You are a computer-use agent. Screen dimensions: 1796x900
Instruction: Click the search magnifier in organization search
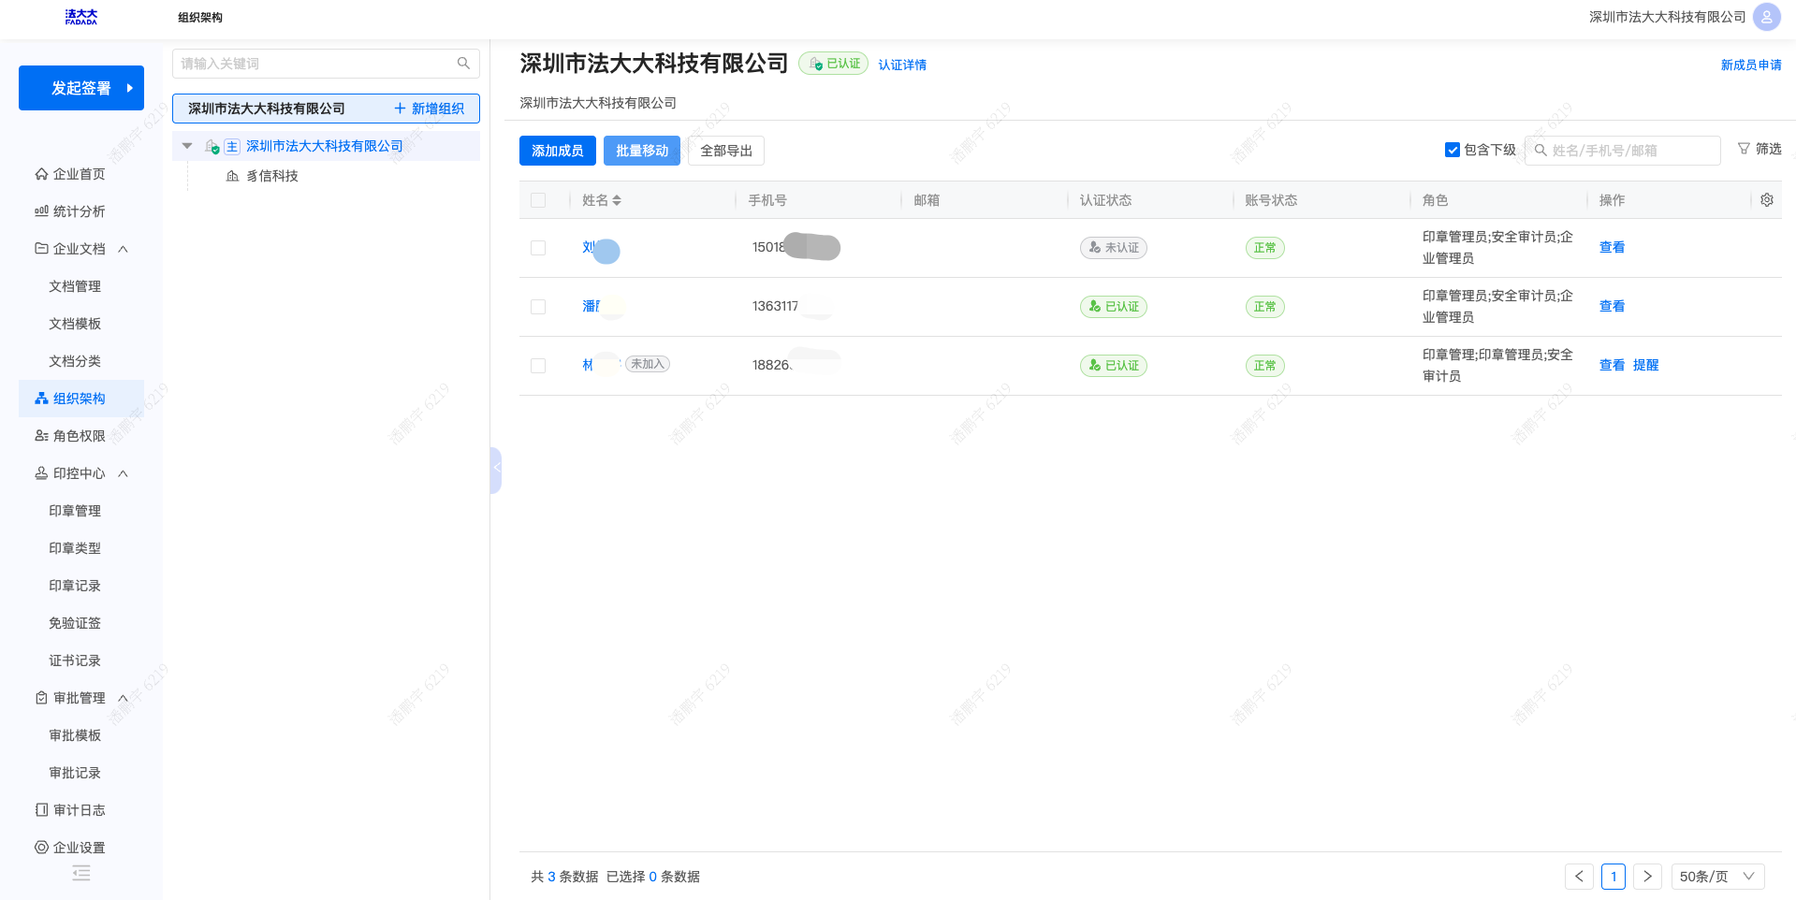463,64
